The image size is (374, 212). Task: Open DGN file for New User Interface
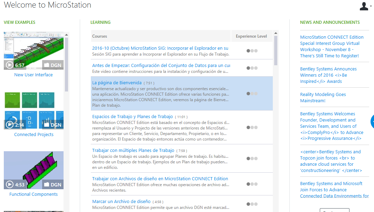[53, 65]
